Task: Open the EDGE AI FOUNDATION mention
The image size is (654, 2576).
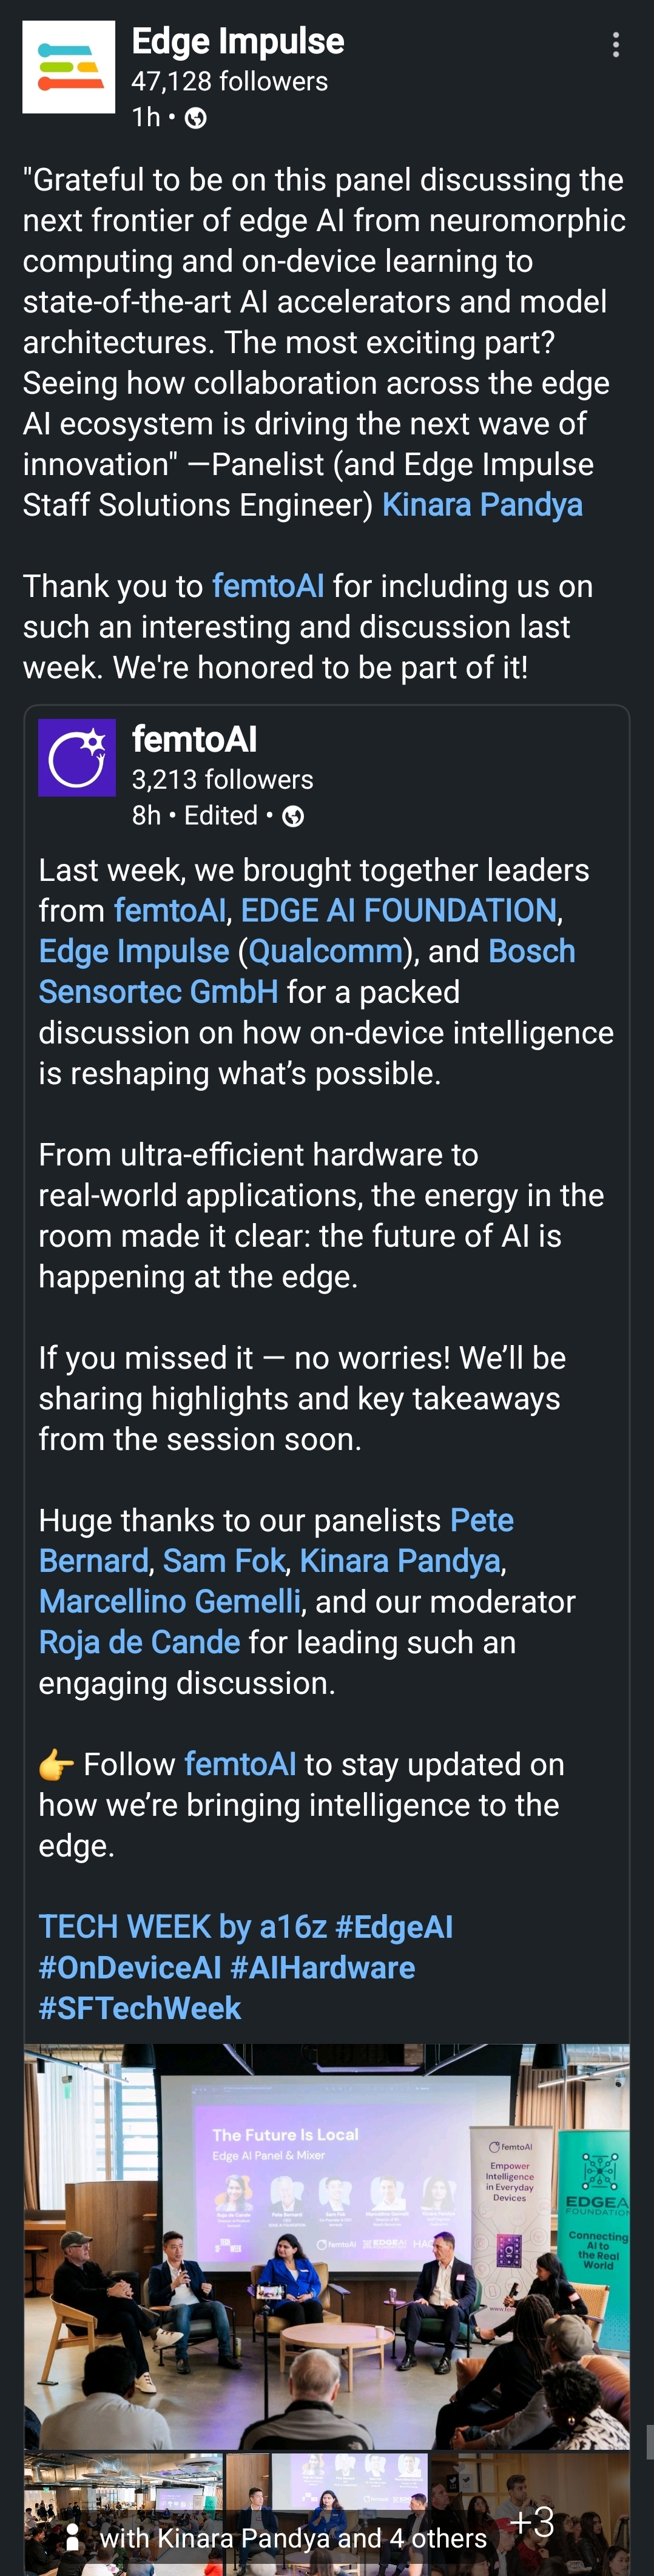Action: coord(398,910)
